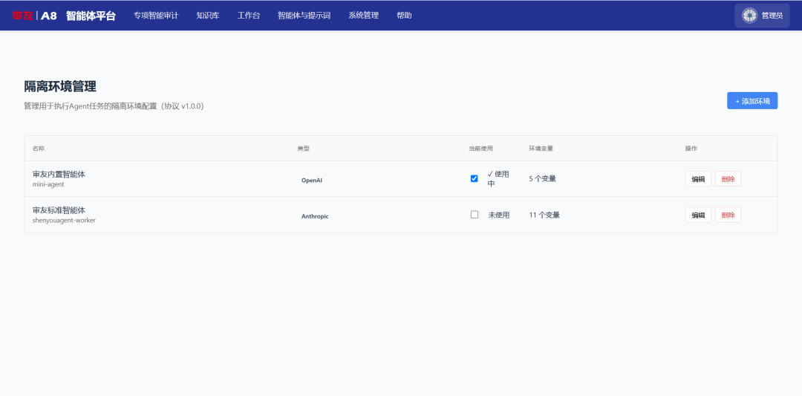Click the 环境变量 column header
The image size is (802, 396).
(541, 149)
